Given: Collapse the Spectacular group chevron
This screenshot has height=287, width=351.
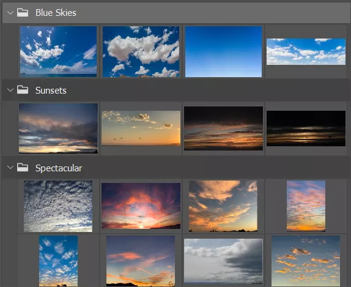Looking at the screenshot, I should [10, 167].
